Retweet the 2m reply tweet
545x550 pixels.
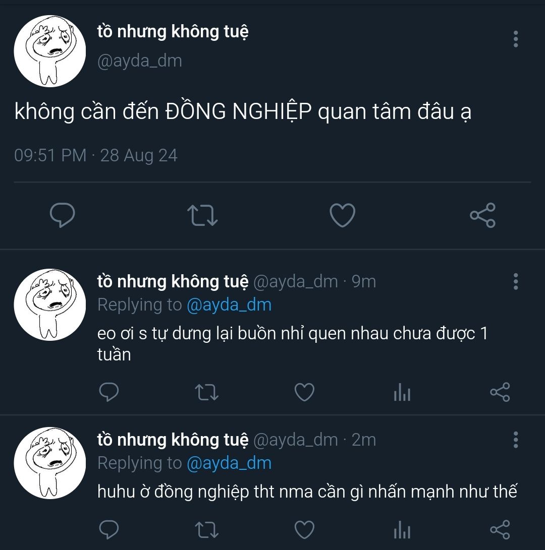coord(207,530)
